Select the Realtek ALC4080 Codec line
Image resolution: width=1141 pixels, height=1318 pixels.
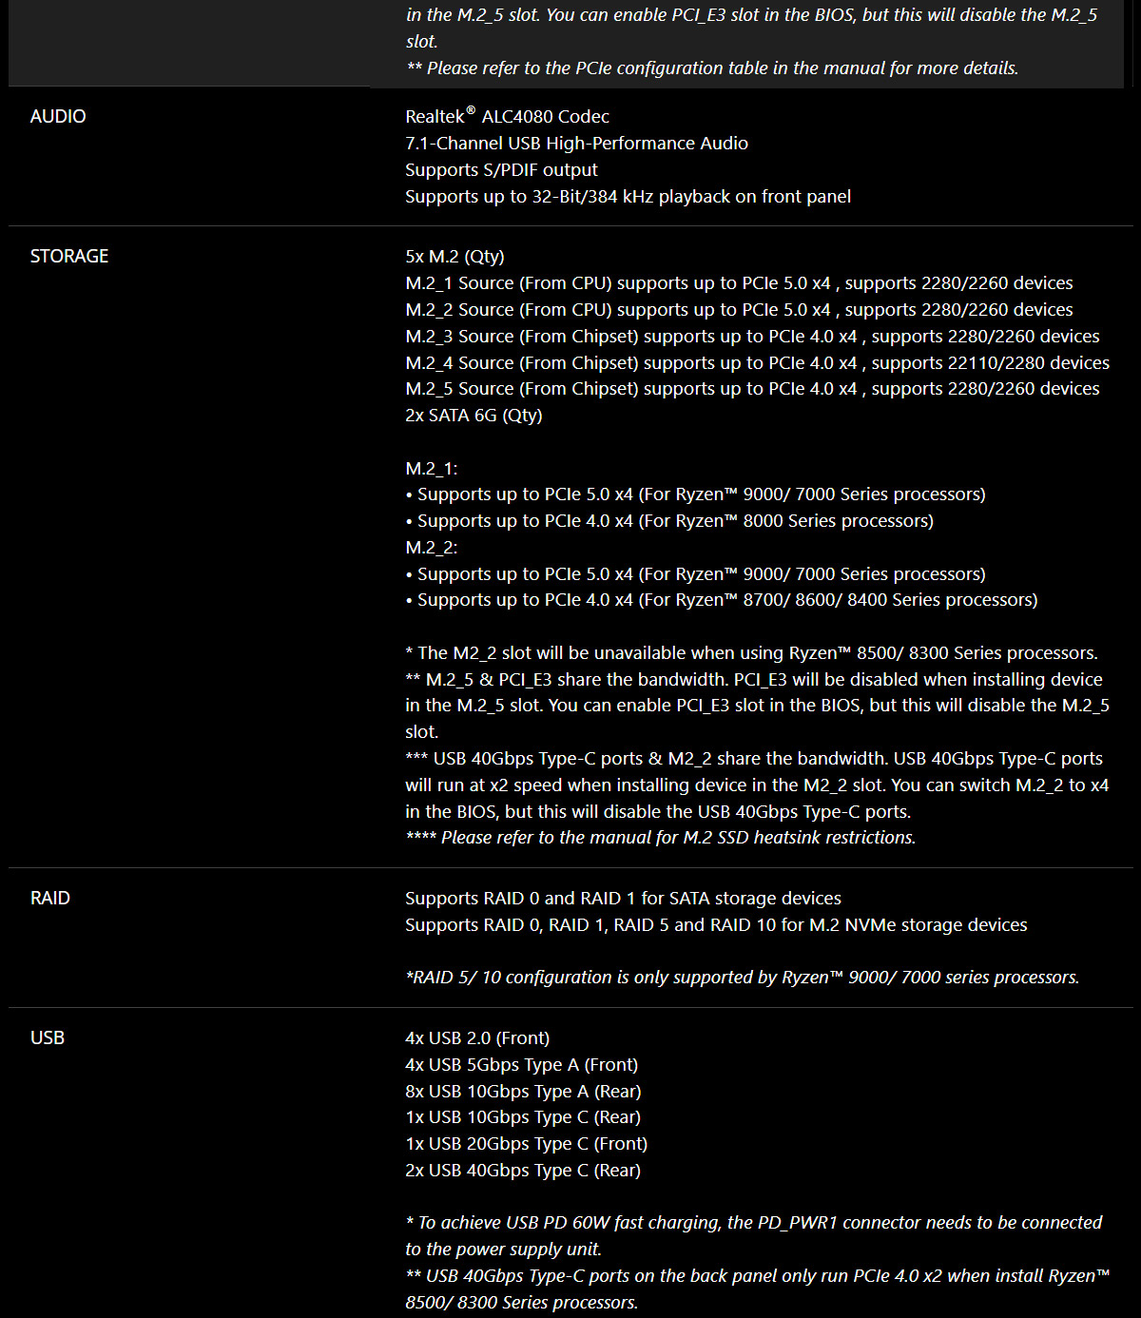507,116
